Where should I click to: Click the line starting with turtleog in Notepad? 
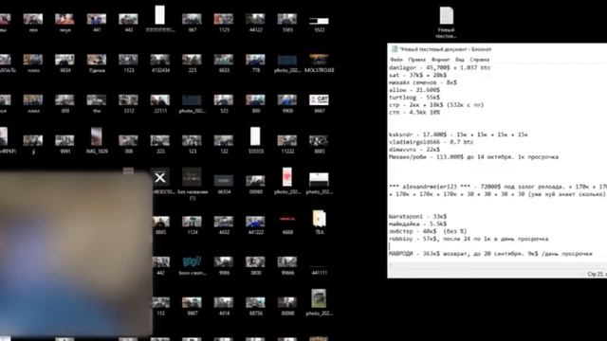414,98
